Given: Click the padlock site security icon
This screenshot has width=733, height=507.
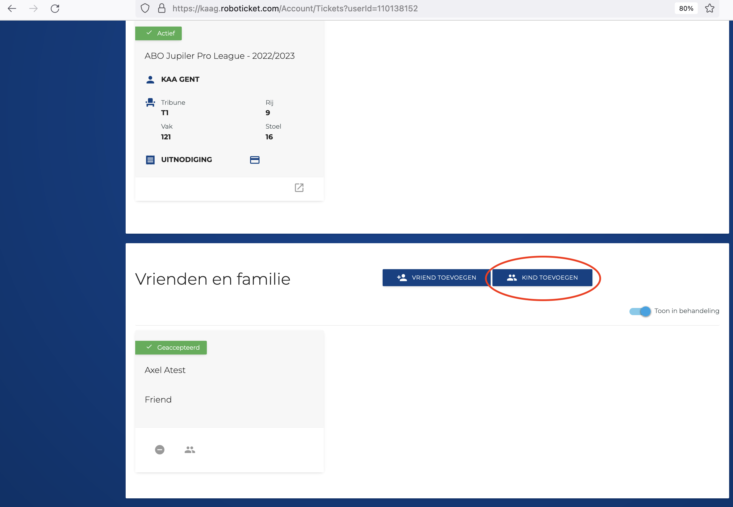Looking at the screenshot, I should (x=162, y=8).
